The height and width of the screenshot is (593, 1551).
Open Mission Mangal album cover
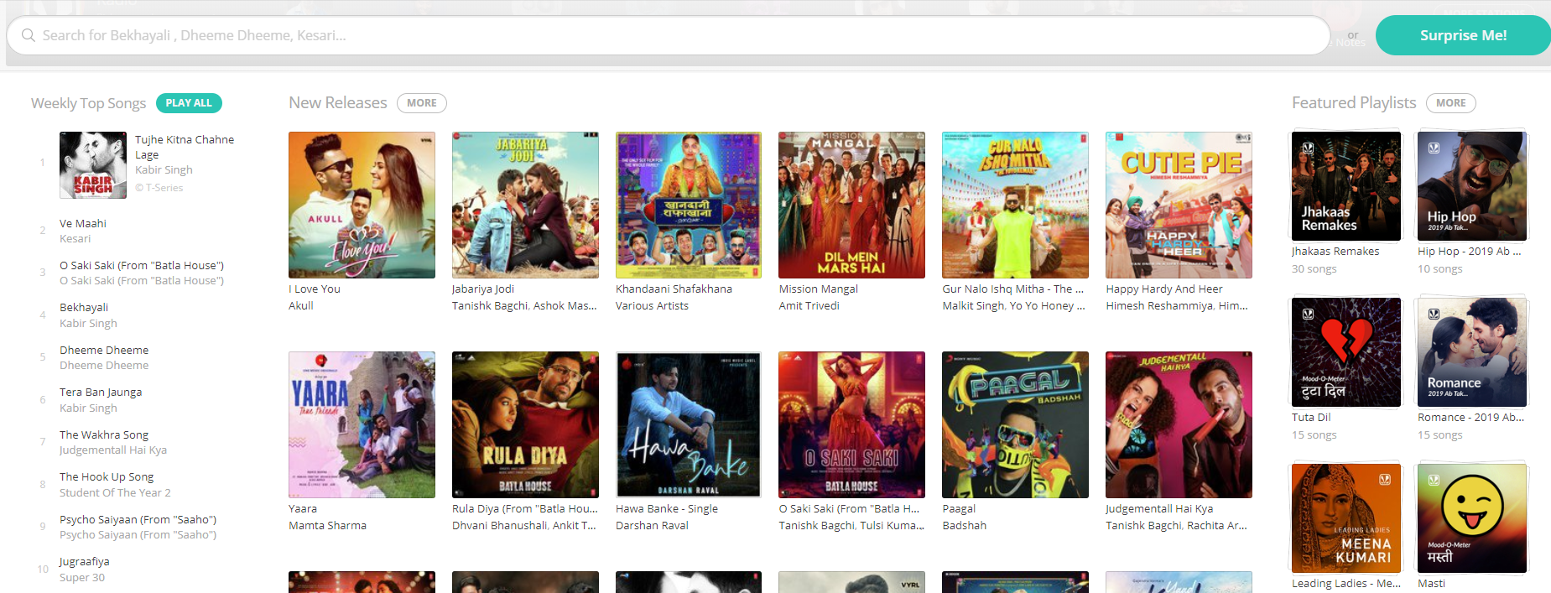pos(851,205)
